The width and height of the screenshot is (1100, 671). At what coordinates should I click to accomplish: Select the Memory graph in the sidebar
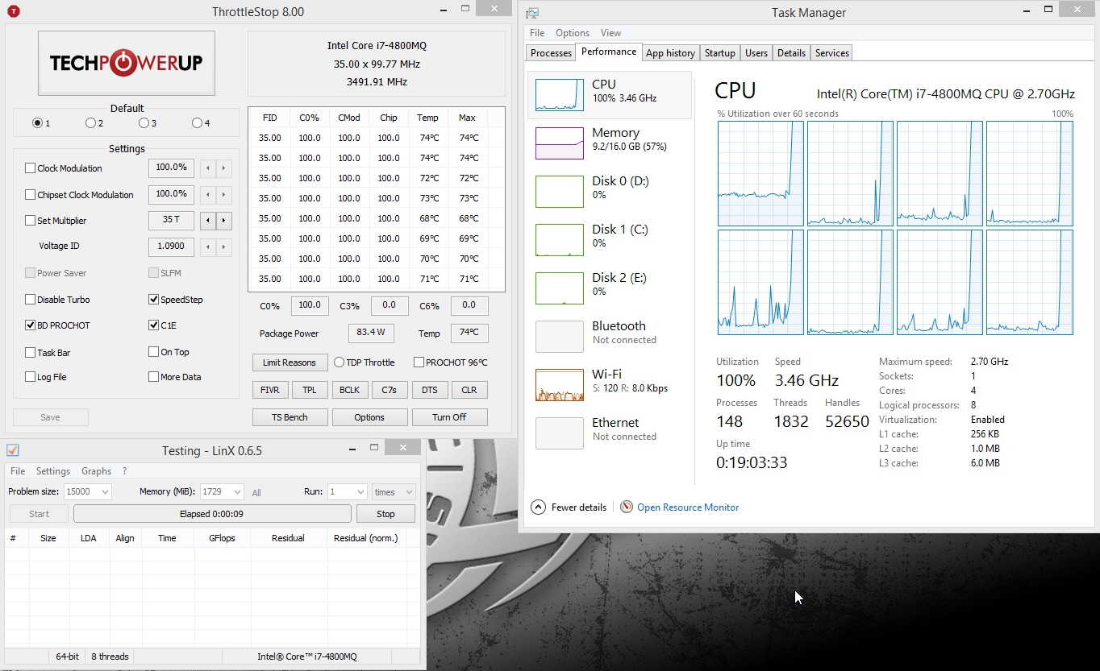(x=560, y=143)
